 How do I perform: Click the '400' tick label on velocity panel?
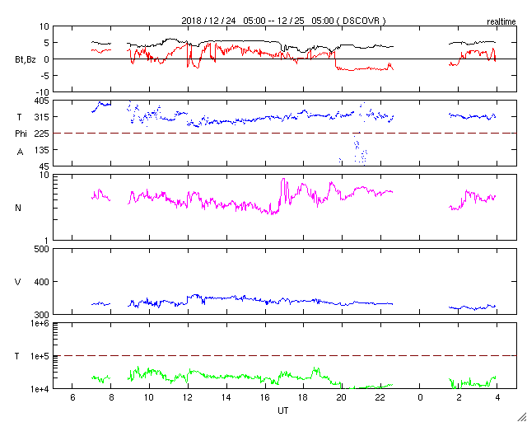[42, 282]
